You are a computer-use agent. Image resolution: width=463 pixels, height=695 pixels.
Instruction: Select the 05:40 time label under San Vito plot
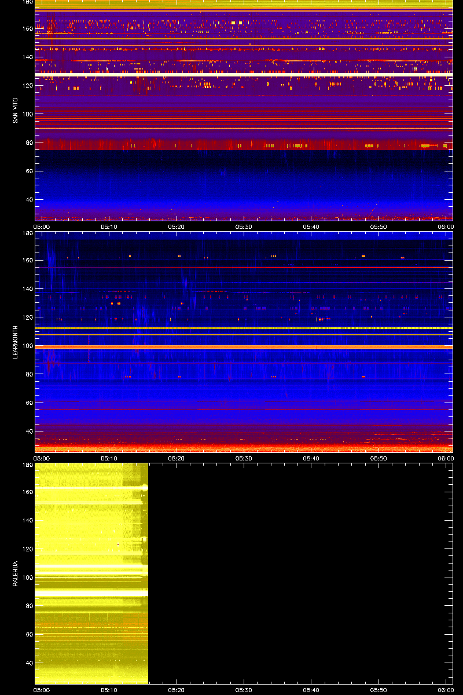311,226
